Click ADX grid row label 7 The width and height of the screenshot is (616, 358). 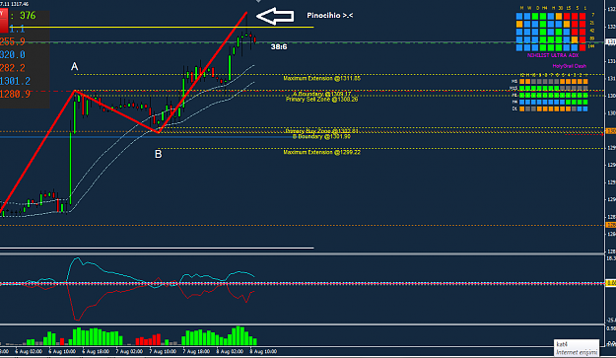[x=592, y=16]
